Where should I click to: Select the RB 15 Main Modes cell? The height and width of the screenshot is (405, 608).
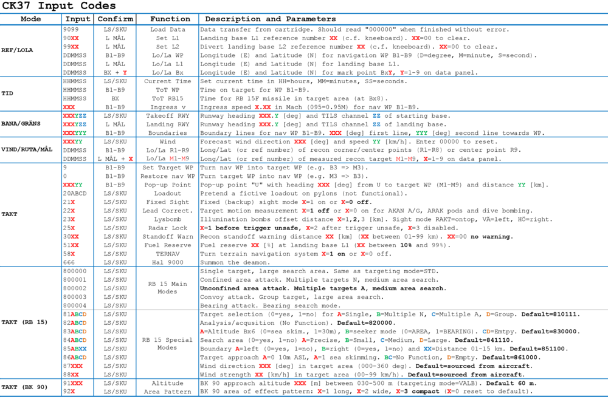point(168,288)
